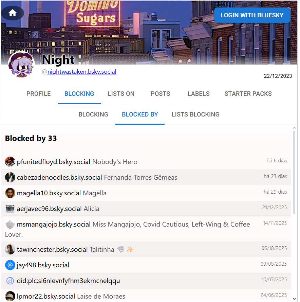This screenshot has width=300, height=302.
Task: Click the home icon button
Action: click(13, 13)
